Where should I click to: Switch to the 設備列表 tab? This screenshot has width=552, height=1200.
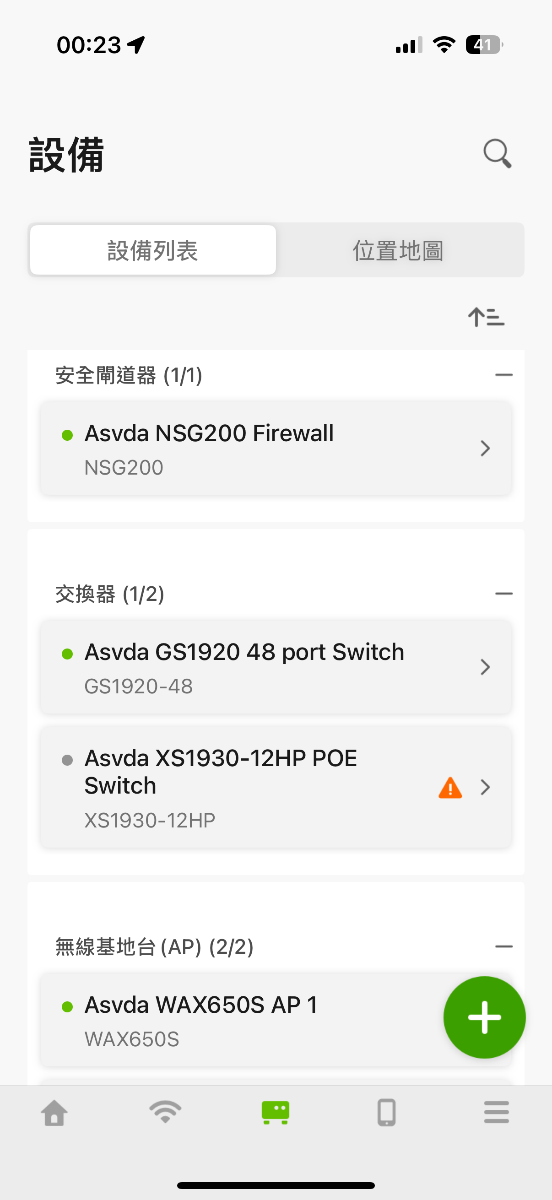tap(153, 250)
